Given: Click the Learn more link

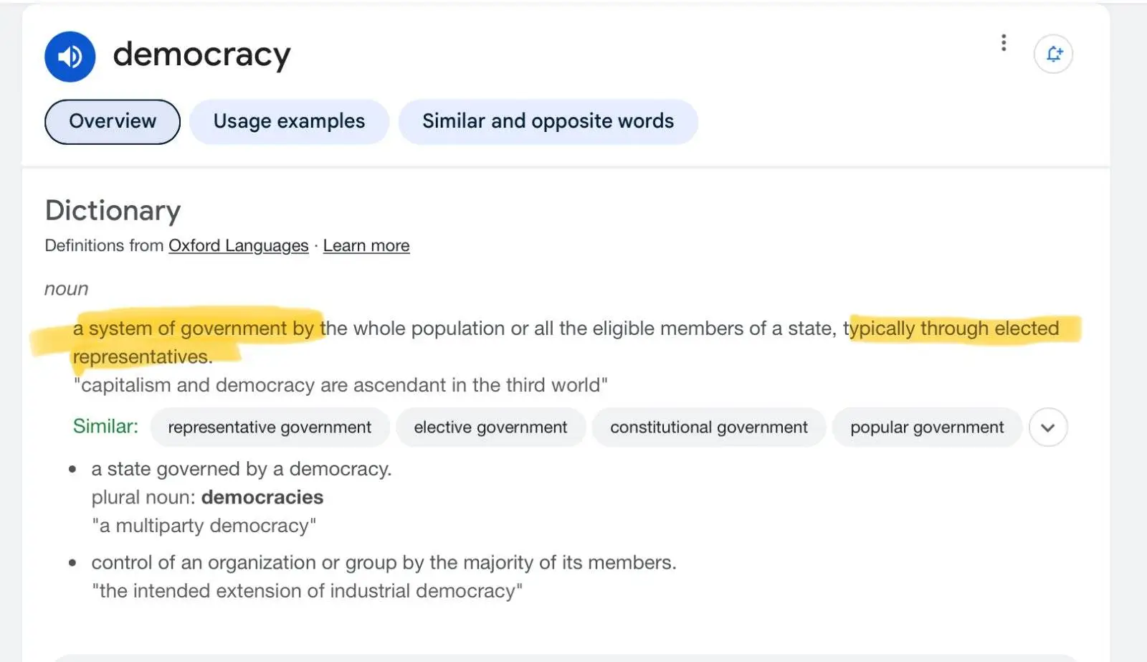Looking at the screenshot, I should click(x=366, y=246).
